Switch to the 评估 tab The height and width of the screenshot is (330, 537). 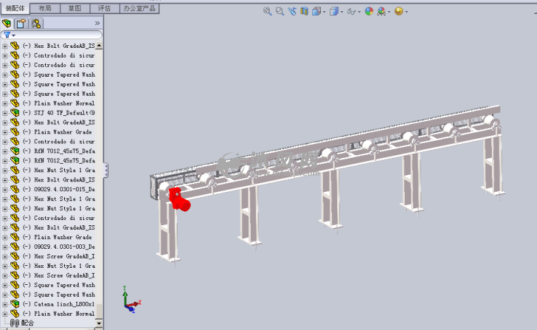[x=105, y=9]
